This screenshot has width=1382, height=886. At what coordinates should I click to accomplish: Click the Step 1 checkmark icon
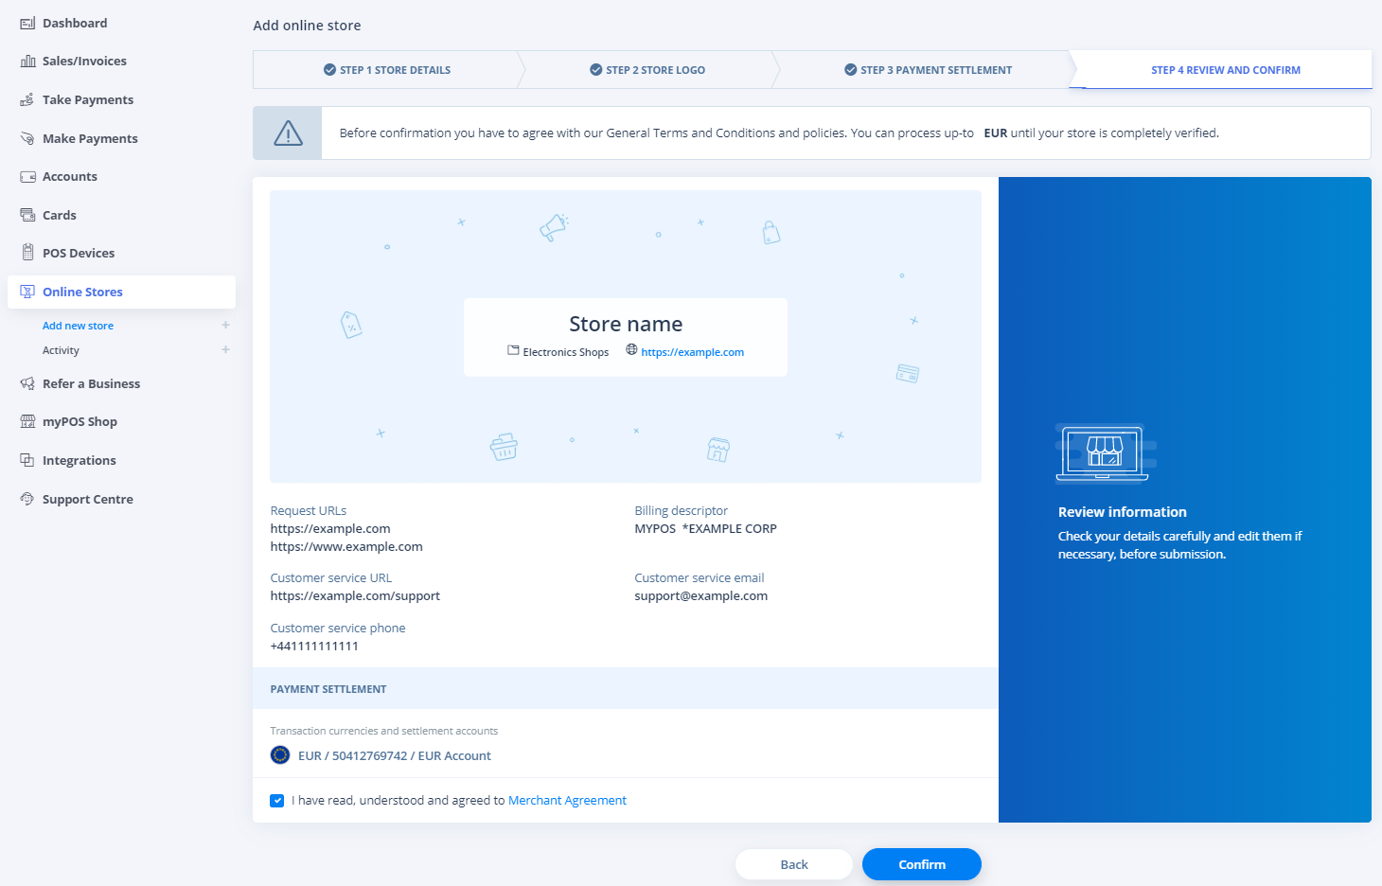click(x=329, y=70)
